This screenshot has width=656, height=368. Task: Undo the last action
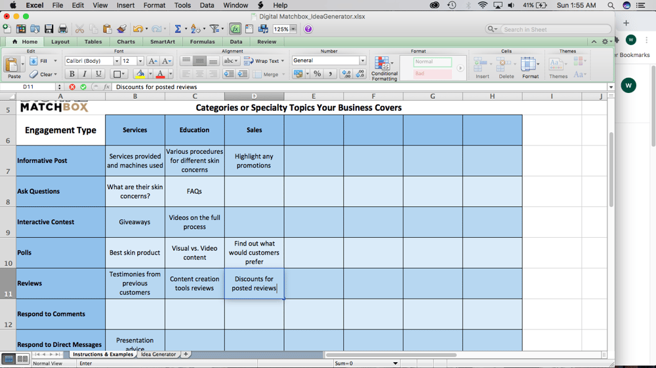137,29
